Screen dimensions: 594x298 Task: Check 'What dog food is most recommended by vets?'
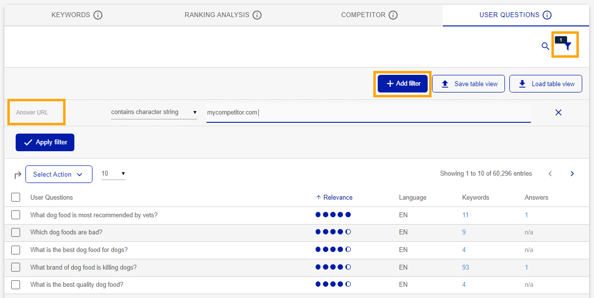click(16, 215)
